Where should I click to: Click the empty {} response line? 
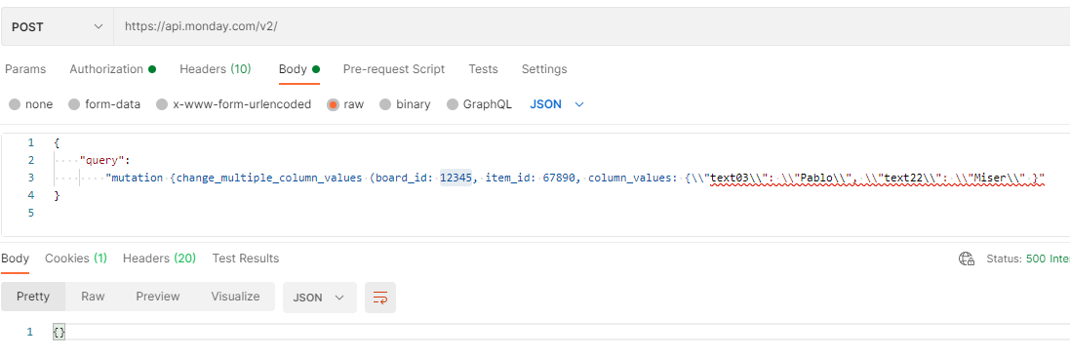(59, 332)
